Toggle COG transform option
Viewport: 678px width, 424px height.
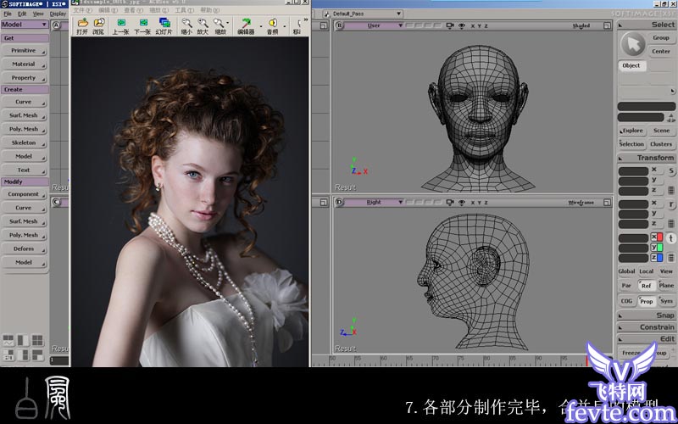pos(626,301)
